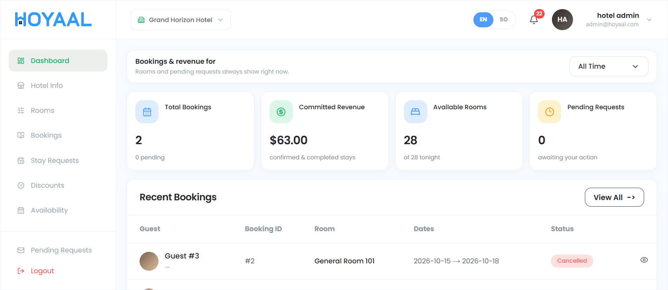This screenshot has width=668, height=290.
Task: Open the Bookings page
Action: tap(58, 135)
